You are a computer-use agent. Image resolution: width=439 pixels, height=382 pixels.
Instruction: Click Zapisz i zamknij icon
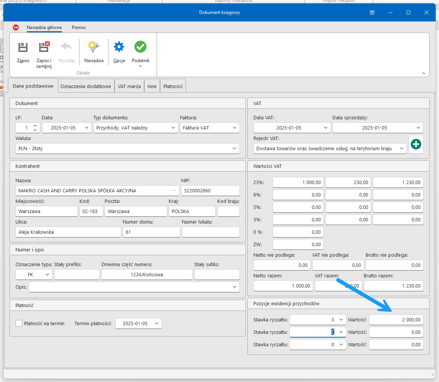(x=44, y=47)
